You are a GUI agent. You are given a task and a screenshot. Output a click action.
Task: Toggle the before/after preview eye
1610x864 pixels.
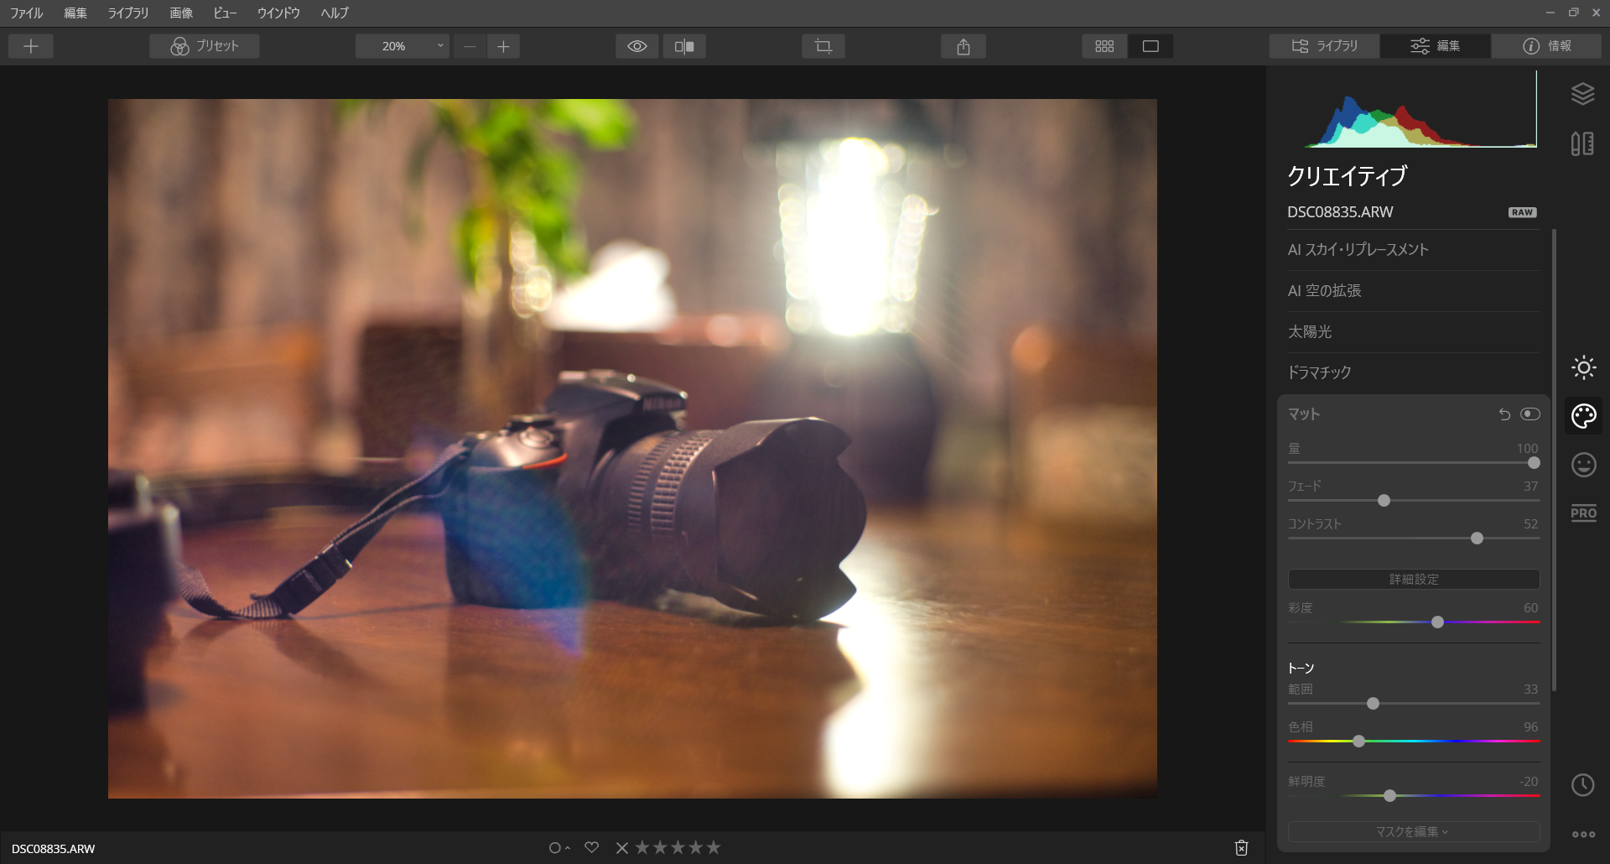637,46
